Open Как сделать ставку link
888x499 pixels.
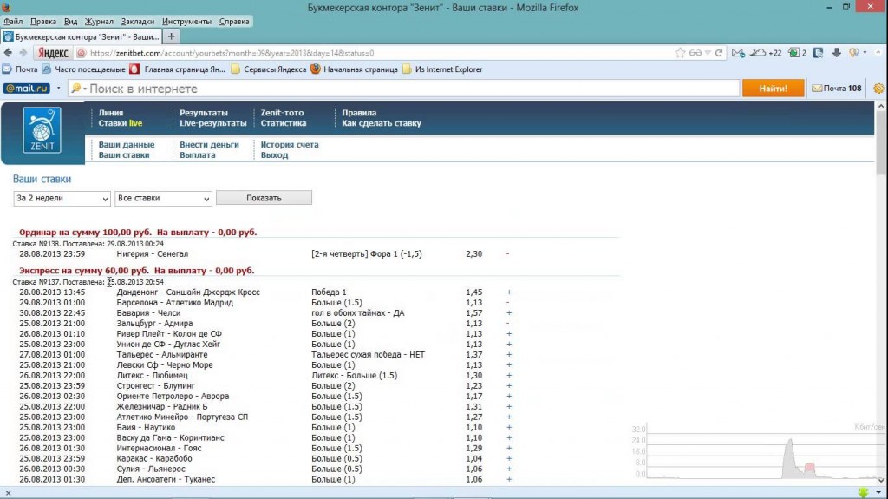(382, 123)
